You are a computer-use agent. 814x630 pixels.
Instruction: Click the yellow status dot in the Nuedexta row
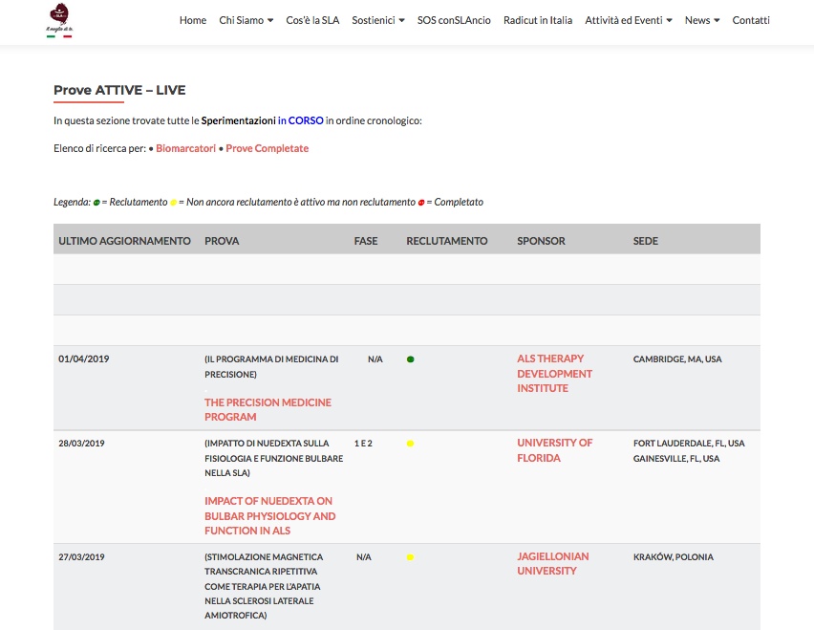coord(410,444)
